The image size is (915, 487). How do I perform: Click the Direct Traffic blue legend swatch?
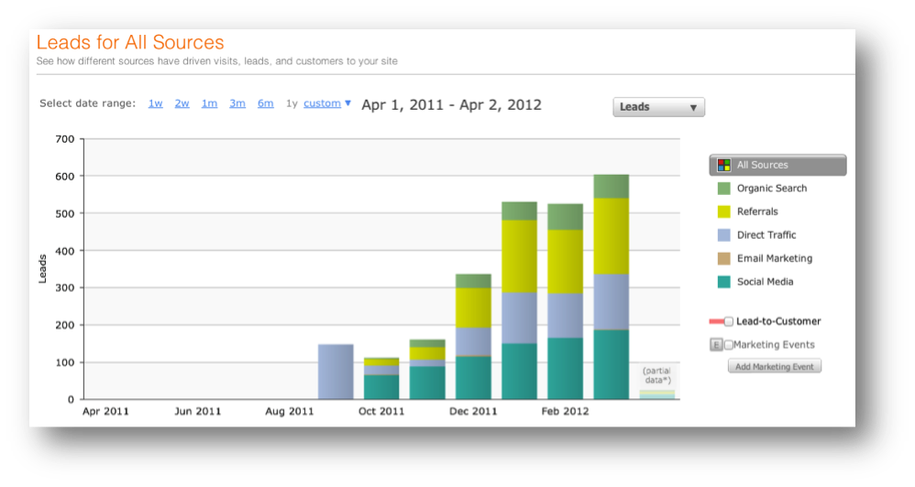tap(723, 235)
